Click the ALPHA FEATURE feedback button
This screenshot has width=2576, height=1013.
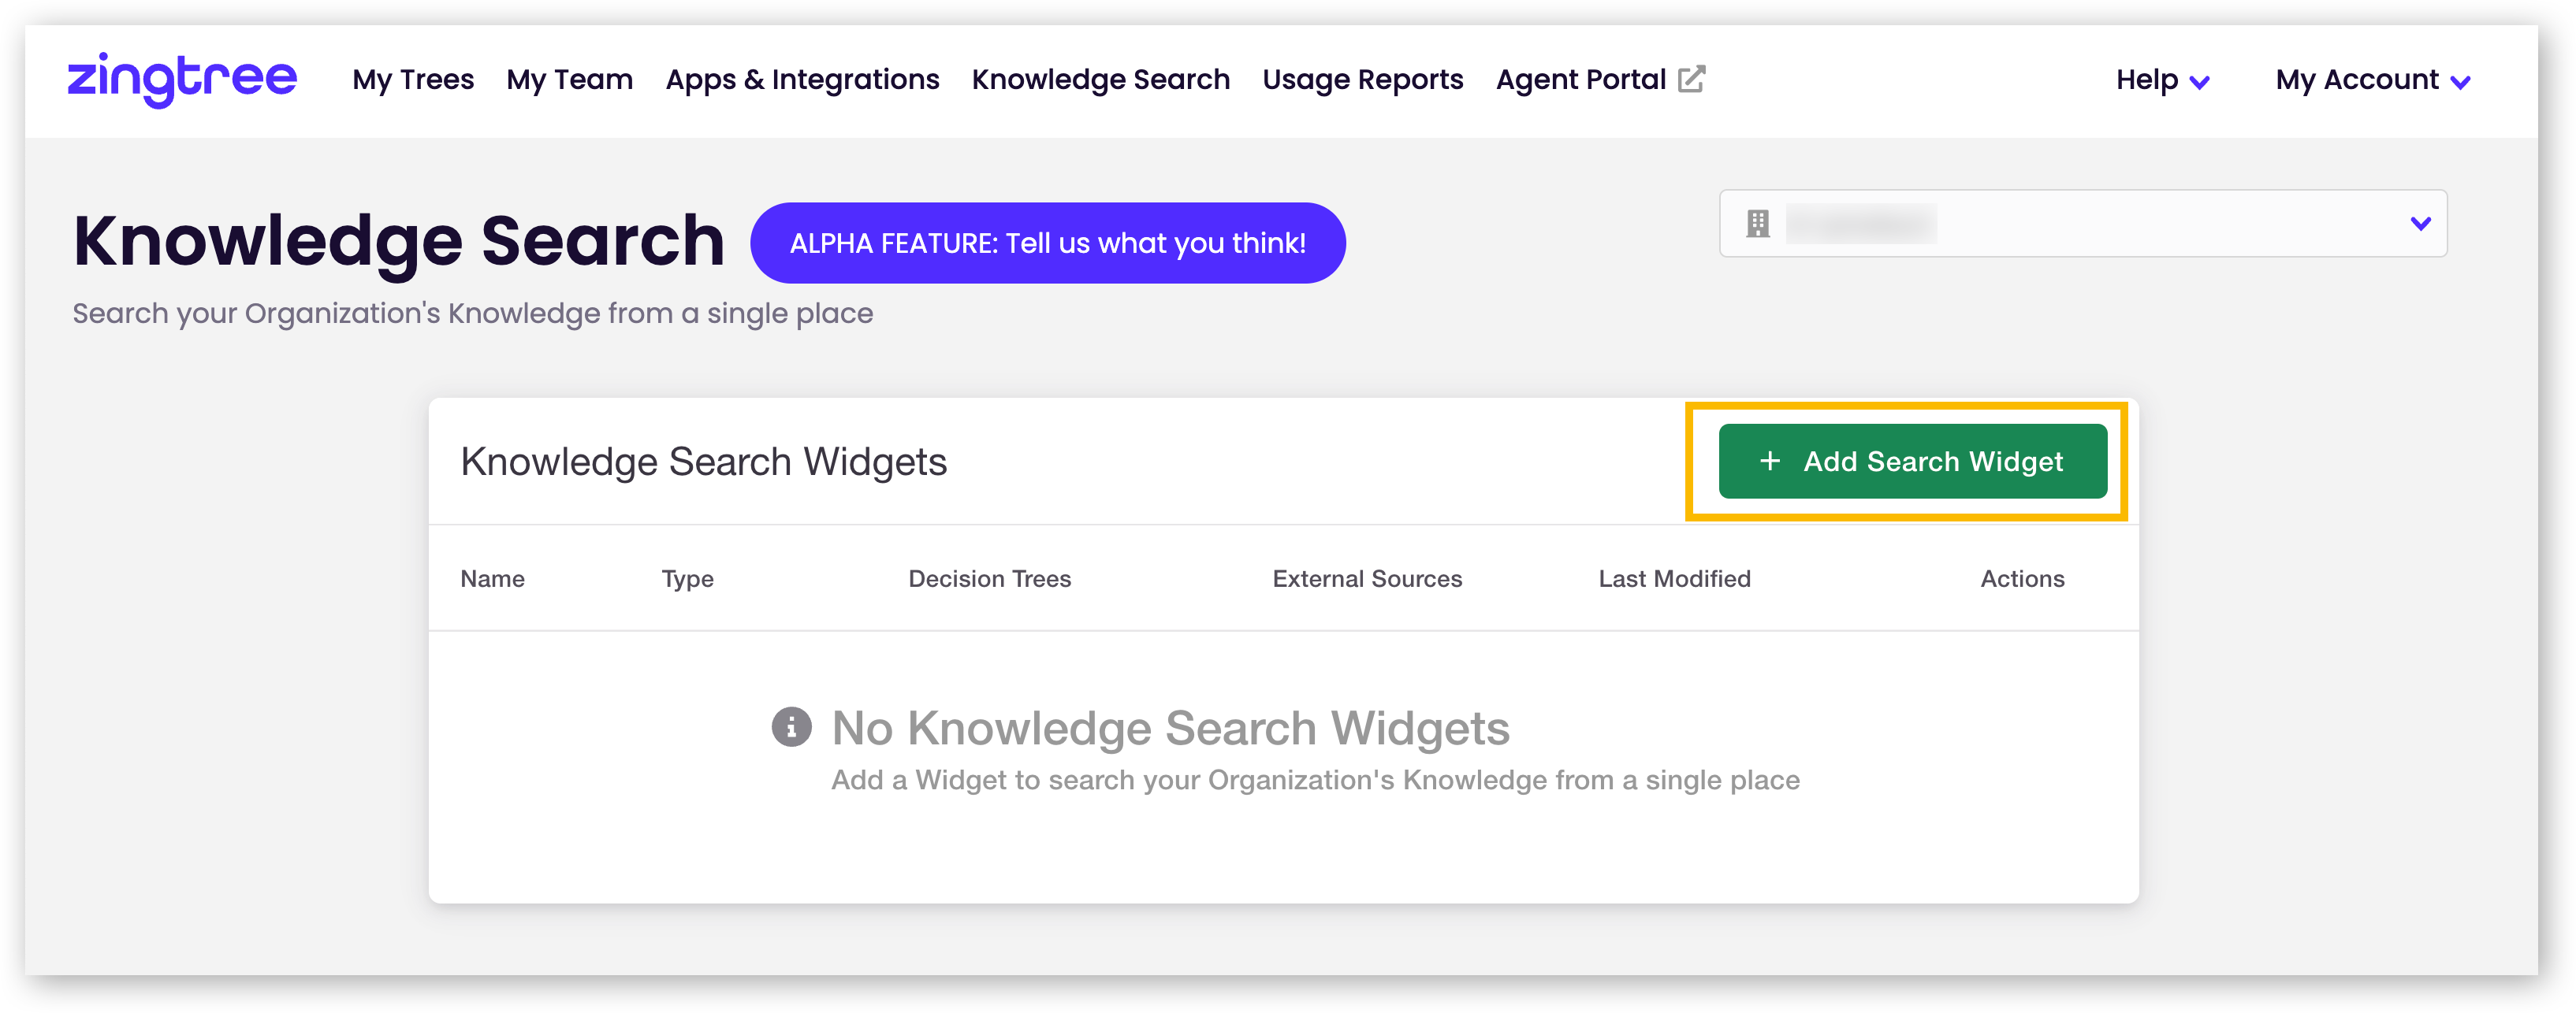tap(1047, 243)
